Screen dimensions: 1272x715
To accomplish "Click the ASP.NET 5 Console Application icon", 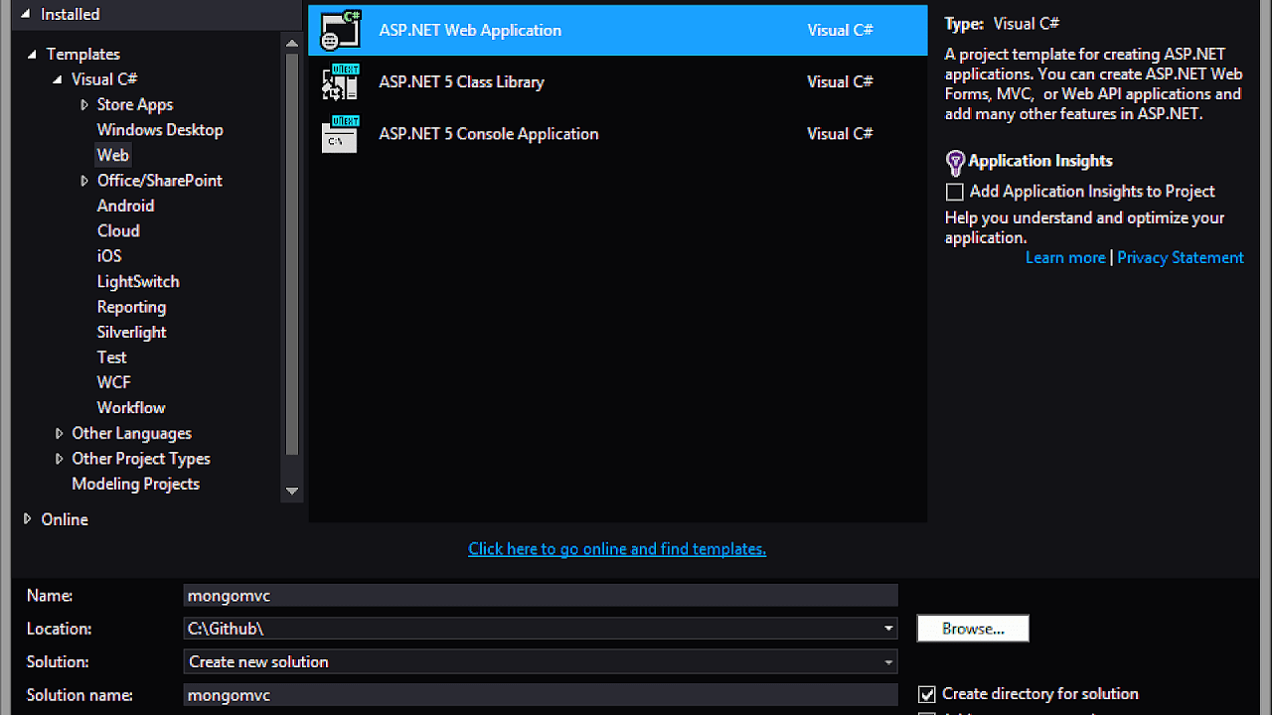I will coord(341,134).
